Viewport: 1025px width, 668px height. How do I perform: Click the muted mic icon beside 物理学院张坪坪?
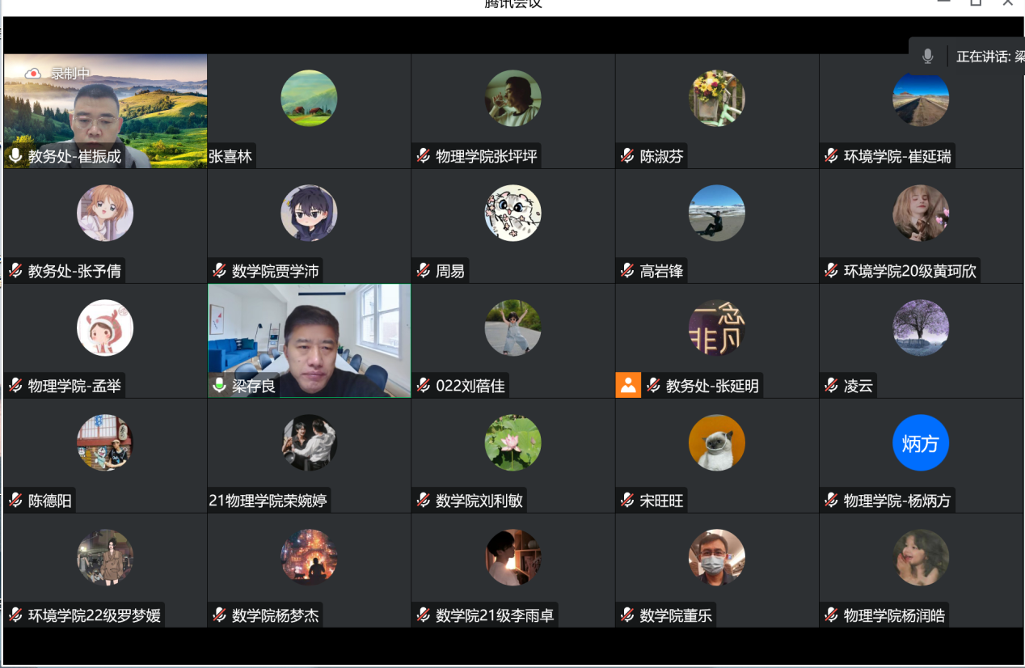click(423, 156)
